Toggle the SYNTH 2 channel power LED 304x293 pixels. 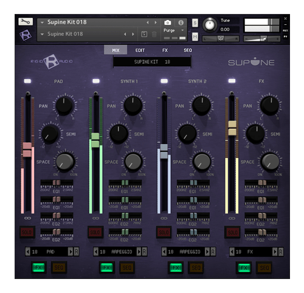click(164, 81)
